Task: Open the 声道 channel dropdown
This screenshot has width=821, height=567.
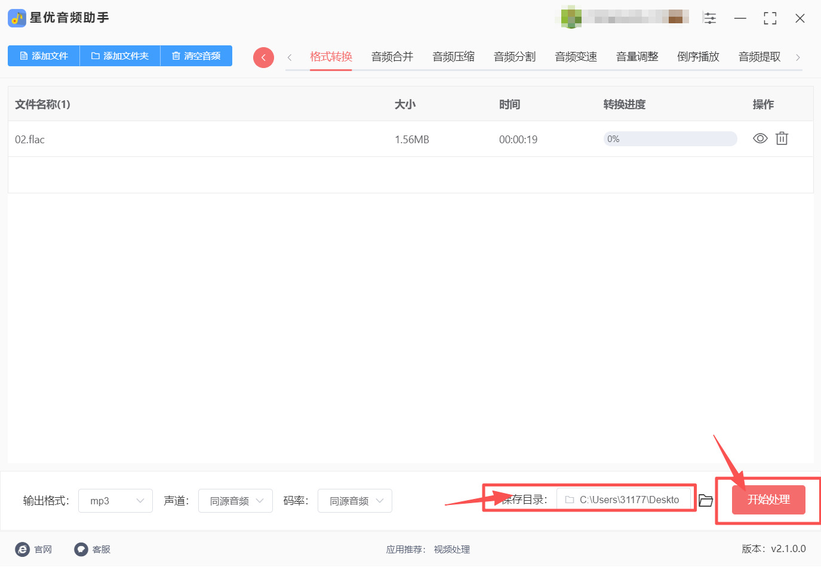Action: 235,501
